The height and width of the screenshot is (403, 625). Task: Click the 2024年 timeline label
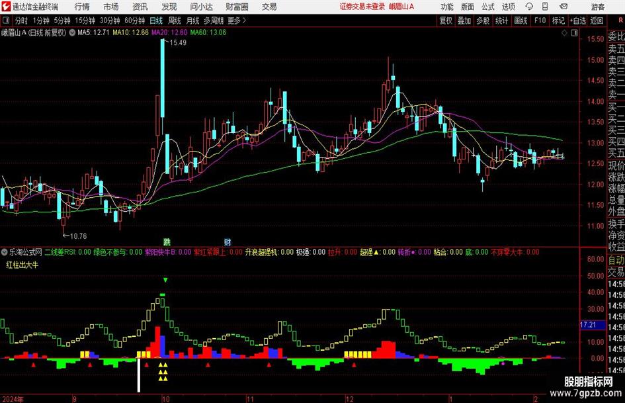12,399
